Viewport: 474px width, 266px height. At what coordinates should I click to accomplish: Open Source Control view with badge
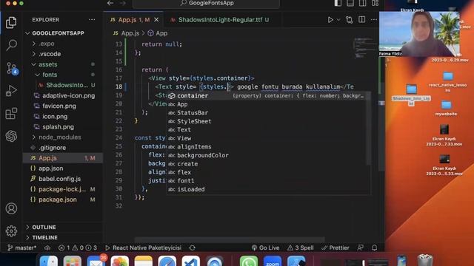coord(12,69)
